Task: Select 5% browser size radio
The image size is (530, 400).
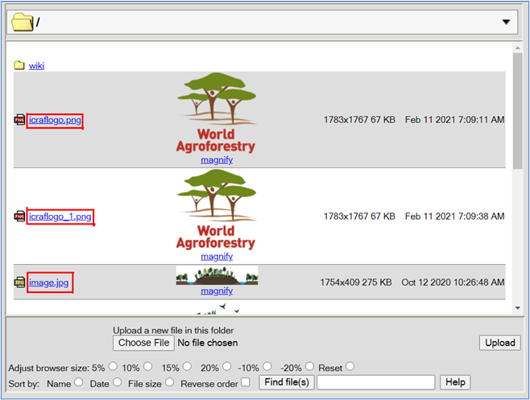Action: [x=113, y=366]
